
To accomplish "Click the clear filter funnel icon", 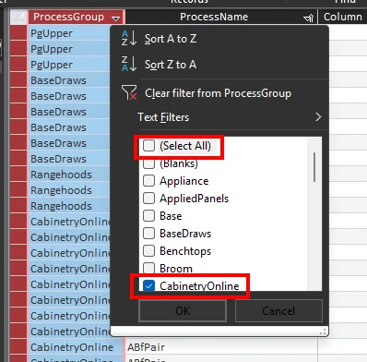I will [129, 92].
